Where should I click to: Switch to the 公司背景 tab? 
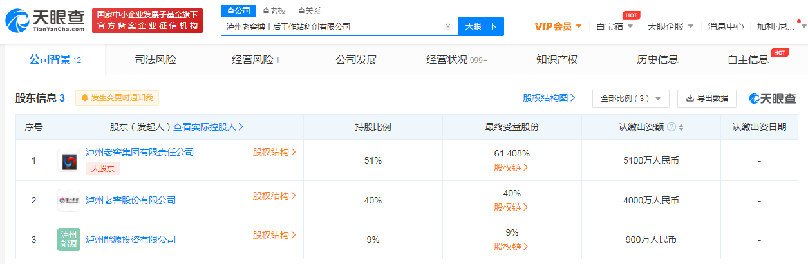click(55, 60)
